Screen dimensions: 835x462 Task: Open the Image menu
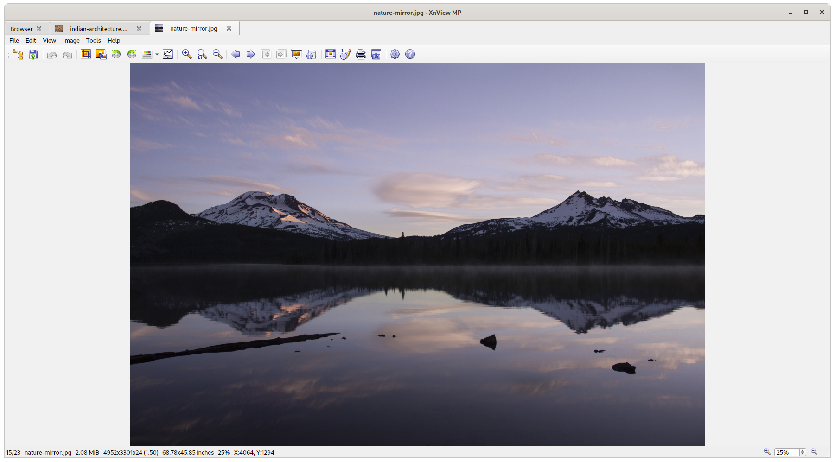[71, 41]
